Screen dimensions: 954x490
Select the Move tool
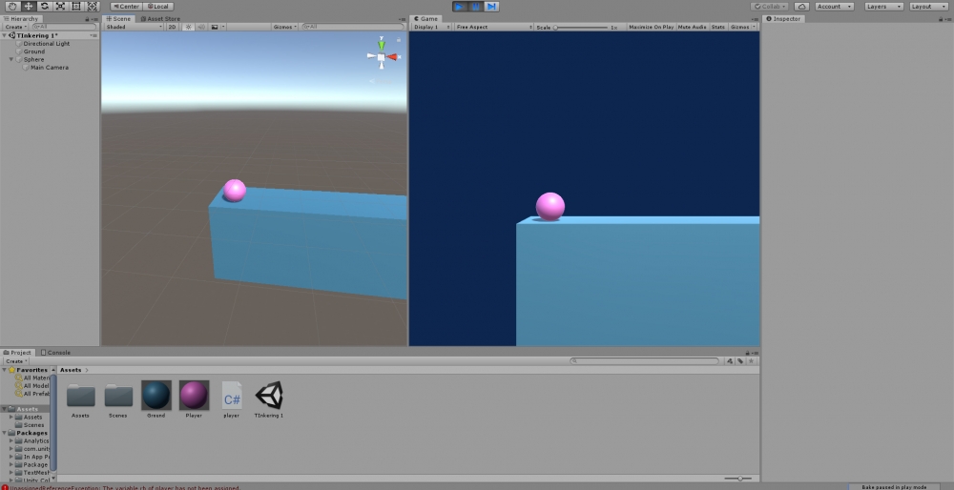[28, 6]
